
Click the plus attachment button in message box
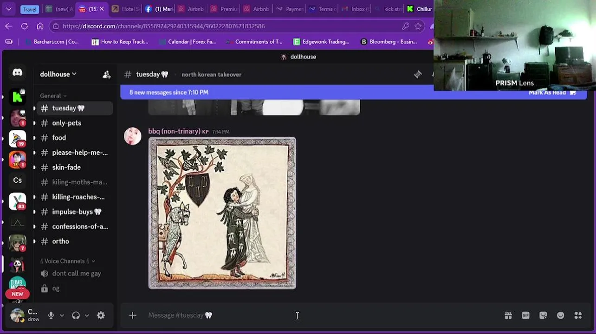click(132, 315)
